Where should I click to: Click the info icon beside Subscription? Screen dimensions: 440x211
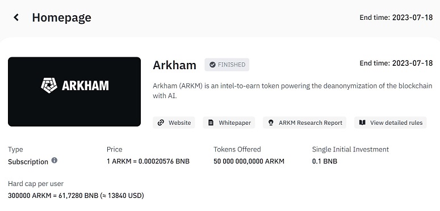55,161
